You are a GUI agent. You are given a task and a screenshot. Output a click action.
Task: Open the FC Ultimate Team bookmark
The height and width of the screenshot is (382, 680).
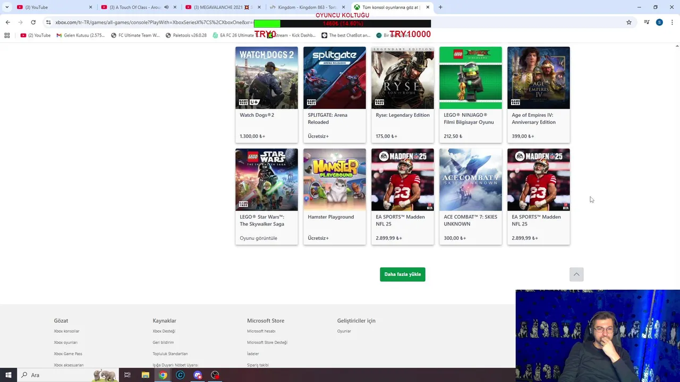coord(135,35)
